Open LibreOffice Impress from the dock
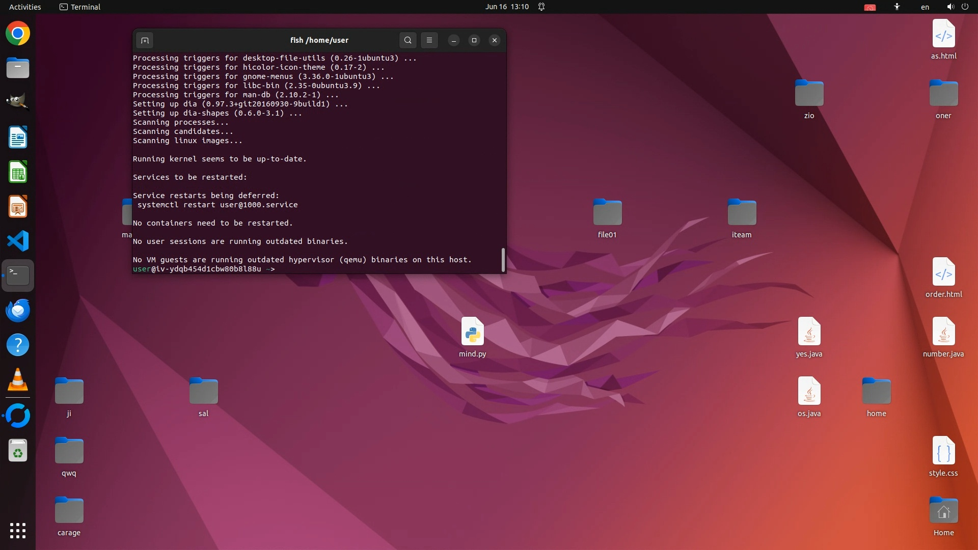 tap(18, 207)
